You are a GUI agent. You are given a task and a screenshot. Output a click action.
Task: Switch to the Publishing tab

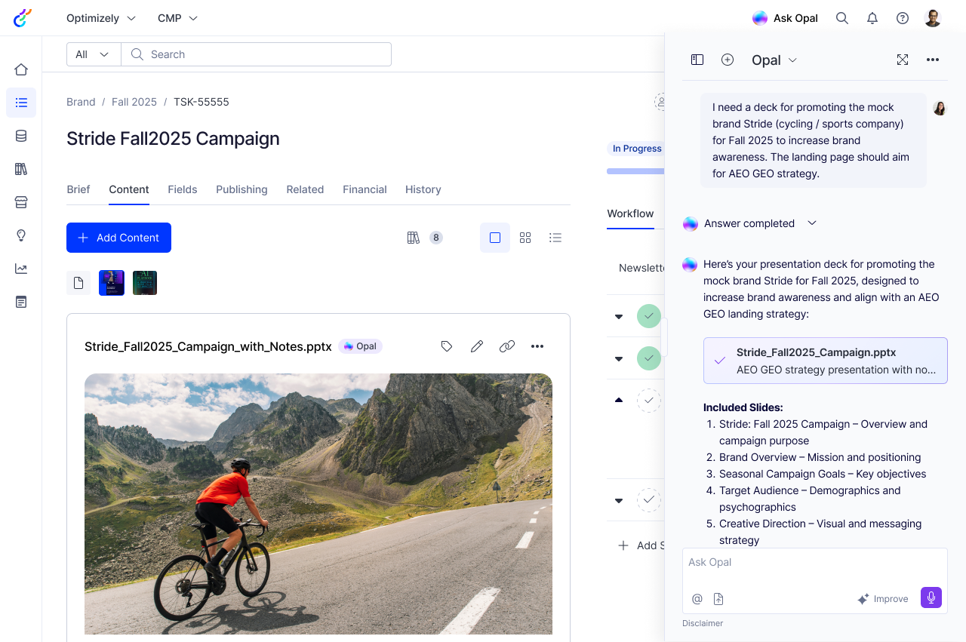(241, 189)
